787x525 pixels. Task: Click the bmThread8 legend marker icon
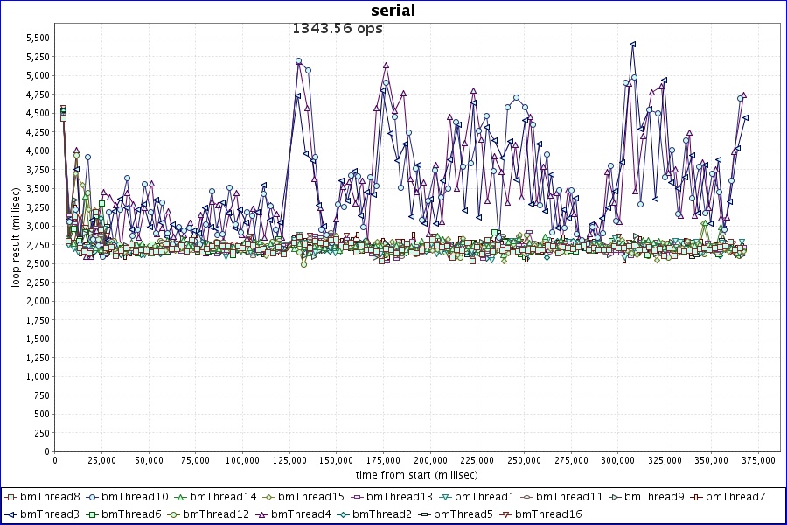click(10, 497)
